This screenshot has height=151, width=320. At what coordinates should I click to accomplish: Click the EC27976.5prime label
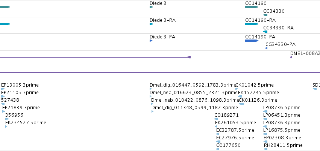coord(235,138)
